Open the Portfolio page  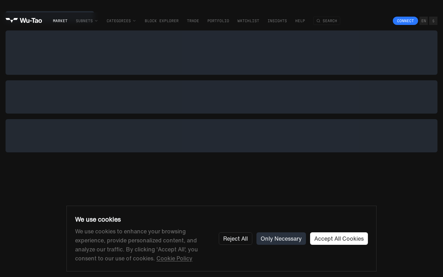click(218, 21)
